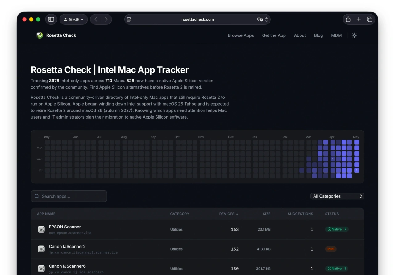Click the SUGGESTIONS column header
The height and width of the screenshot is (275, 395).
click(x=300, y=214)
